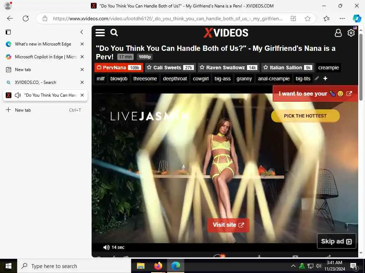Switch to Microsoft Copilot in Edge tab

pyautogui.click(x=43, y=57)
